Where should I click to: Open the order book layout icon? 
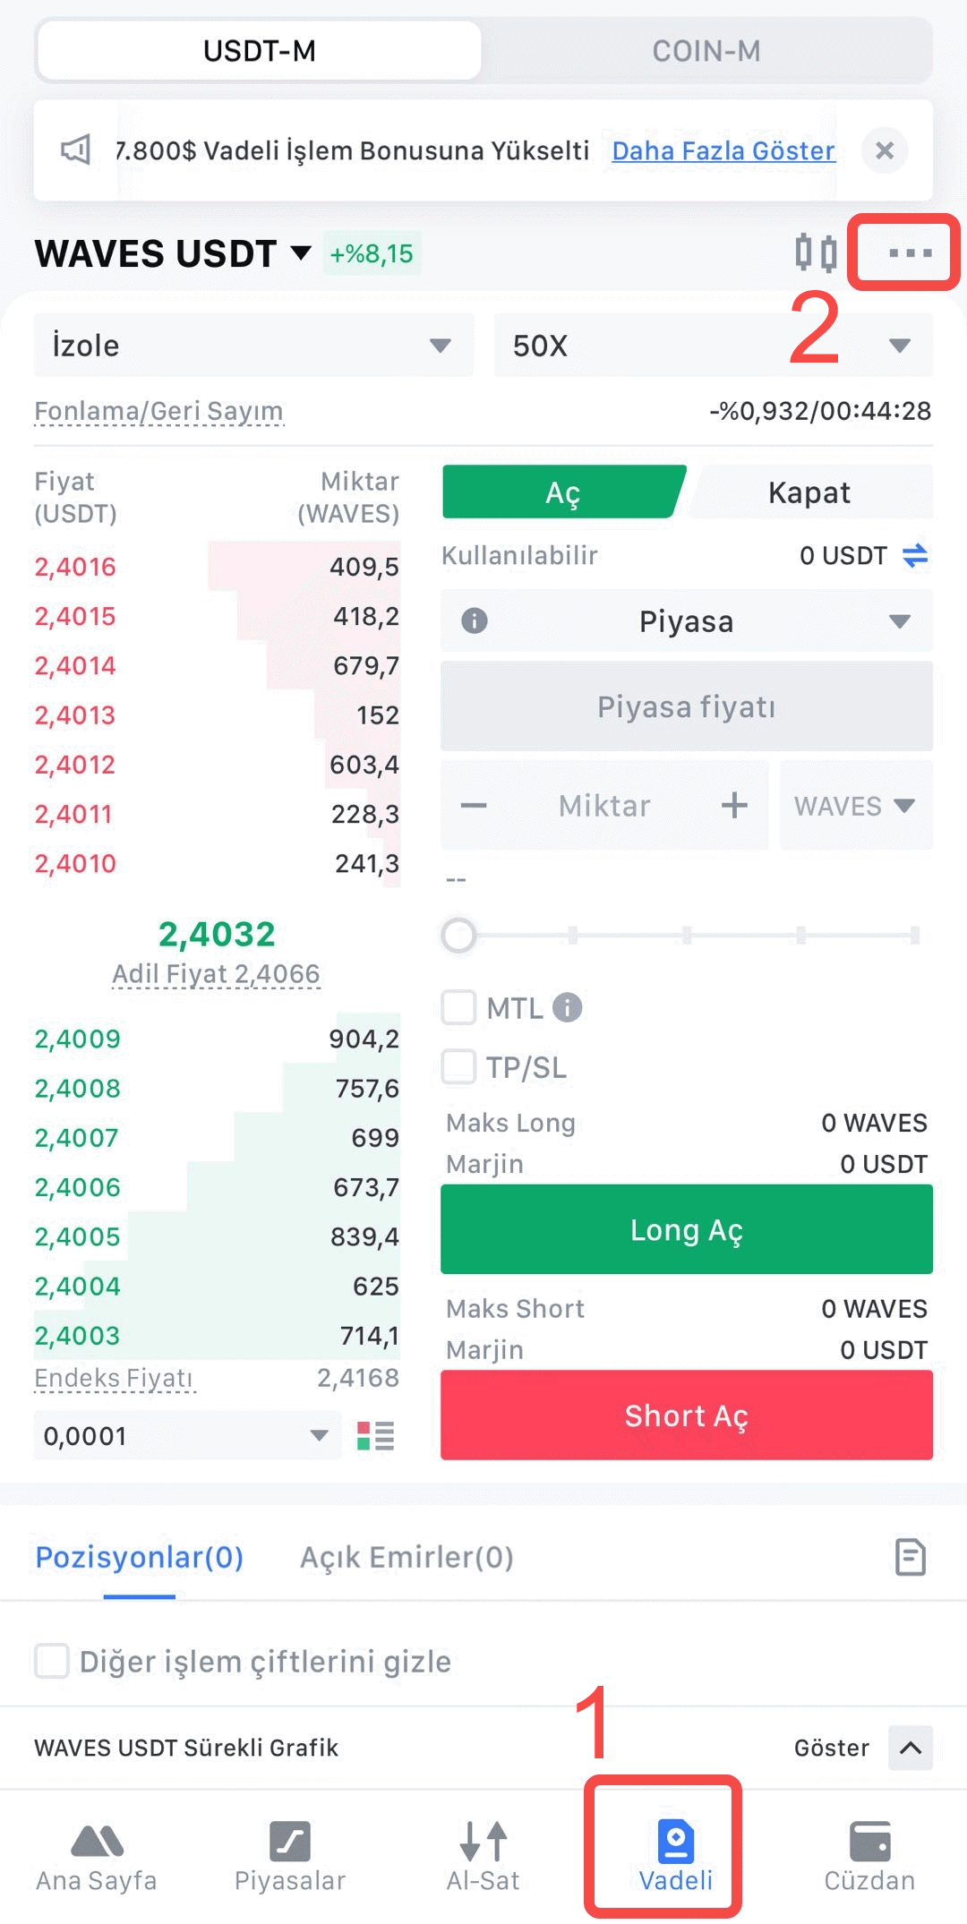[x=375, y=1436]
